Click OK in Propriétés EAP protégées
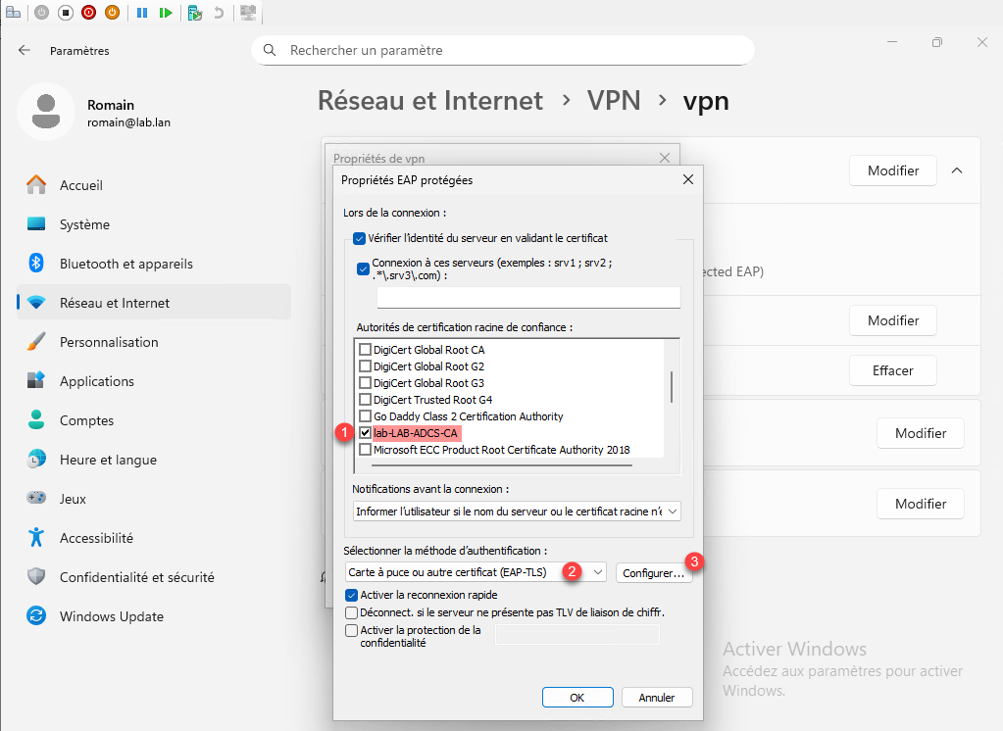1003x731 pixels. (577, 698)
